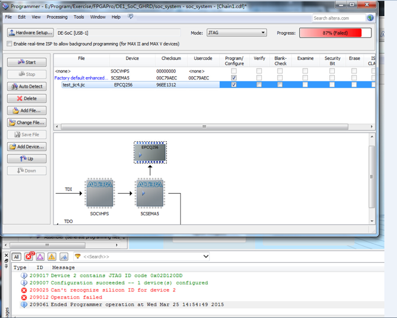The height and width of the screenshot is (318, 397).
Task: Expand the message search dropdown arrow
Action: [x=206, y=257]
